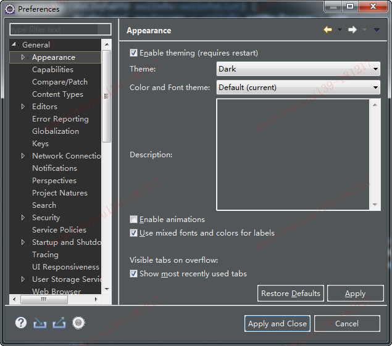Viewport: 392px width, 346px height.
Task: Minimize the Preferences window
Action: [333, 6]
